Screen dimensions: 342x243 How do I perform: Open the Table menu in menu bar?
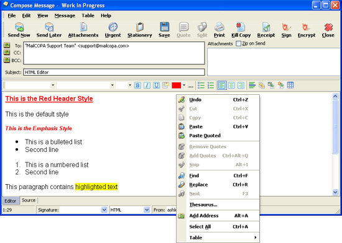pos(88,15)
